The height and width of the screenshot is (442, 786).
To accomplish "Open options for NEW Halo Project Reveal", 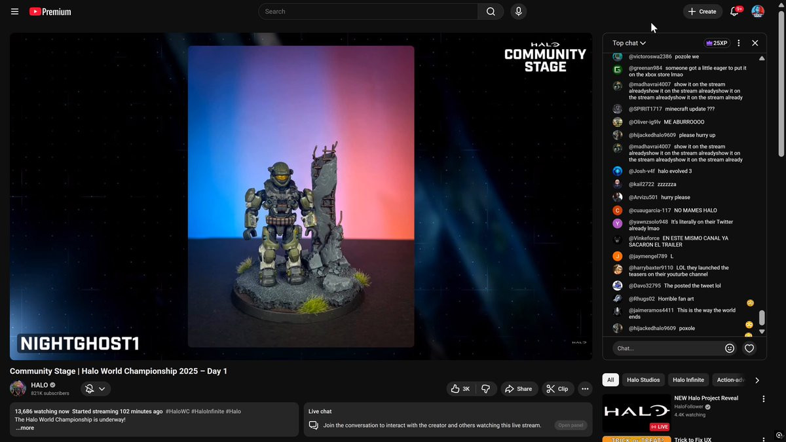I will point(763,399).
